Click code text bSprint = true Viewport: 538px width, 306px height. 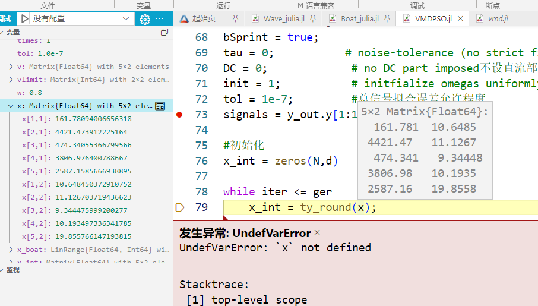click(x=271, y=37)
